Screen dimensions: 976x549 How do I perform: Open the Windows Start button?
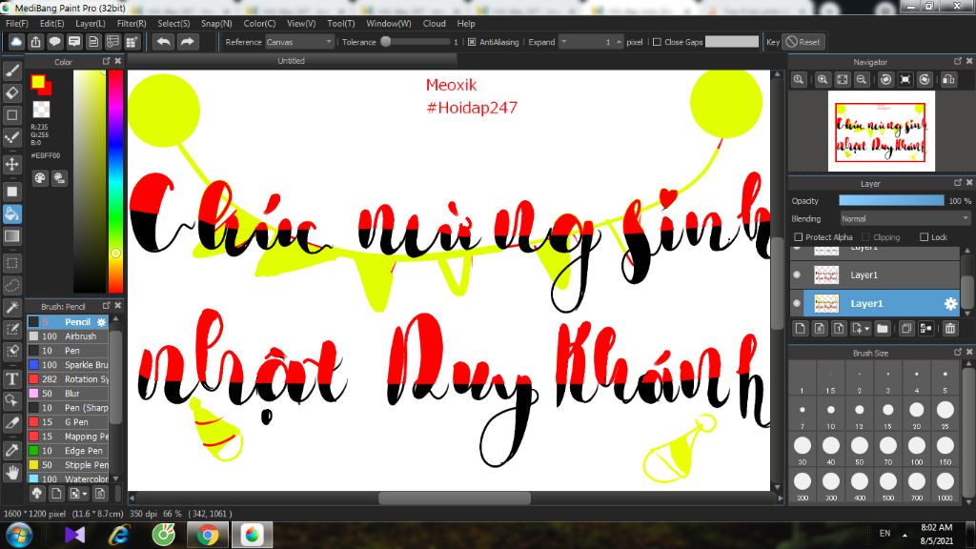pyautogui.click(x=19, y=535)
